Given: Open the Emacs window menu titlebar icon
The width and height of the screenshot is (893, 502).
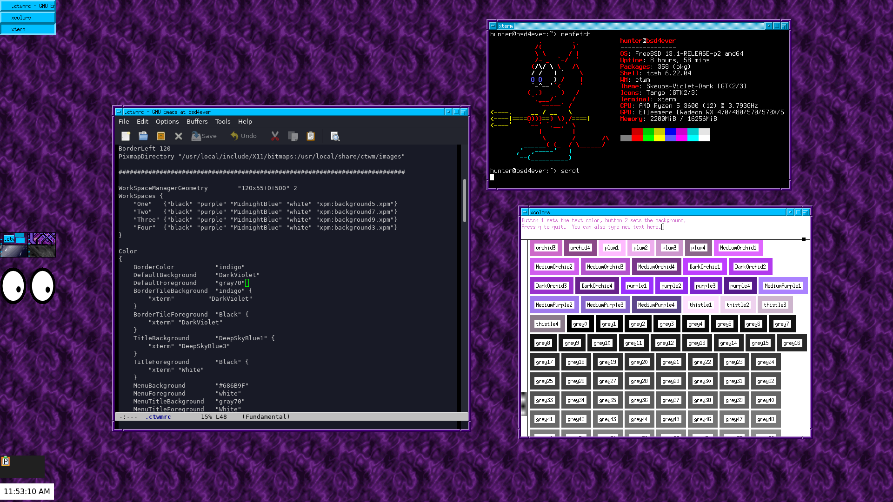Looking at the screenshot, I should 119,112.
